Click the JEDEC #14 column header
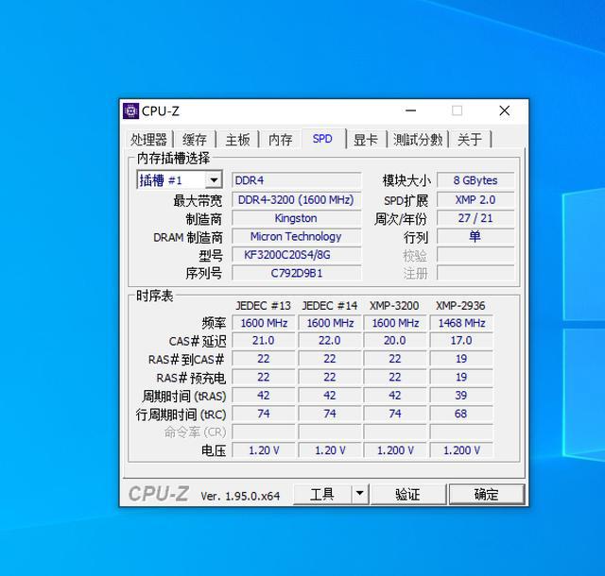This screenshot has width=605, height=576. click(x=330, y=306)
